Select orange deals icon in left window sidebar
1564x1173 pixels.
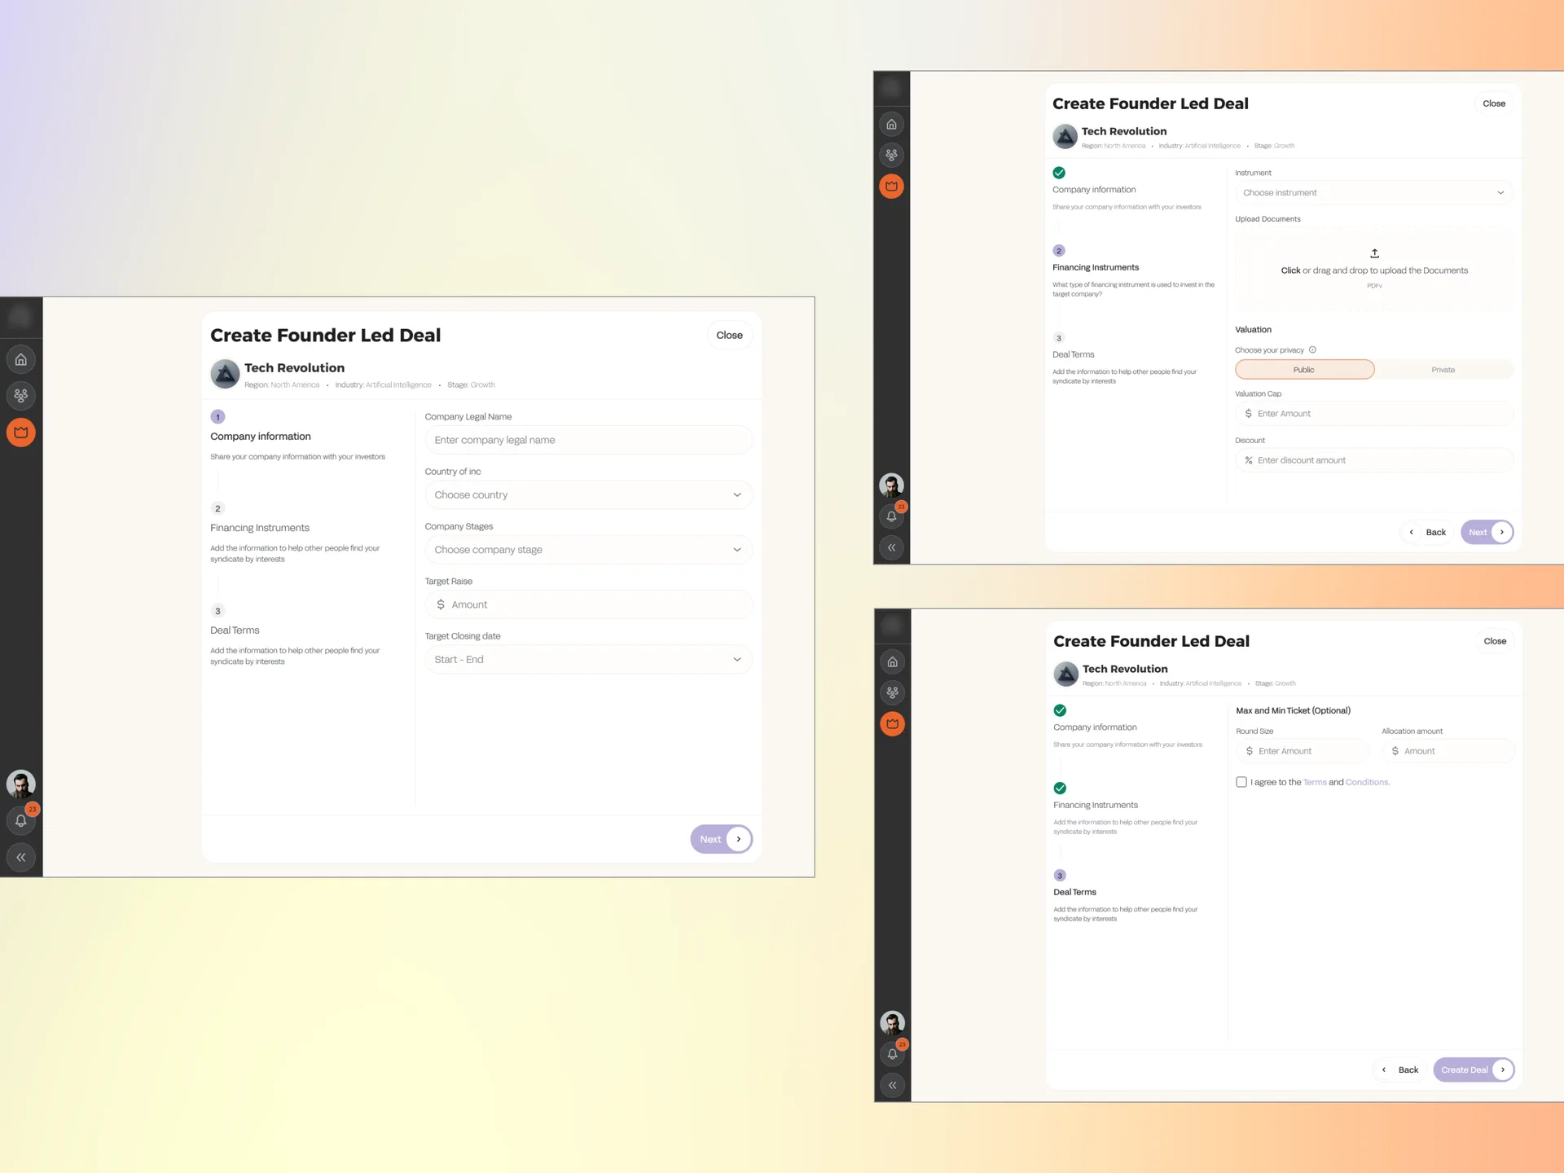pos(21,432)
